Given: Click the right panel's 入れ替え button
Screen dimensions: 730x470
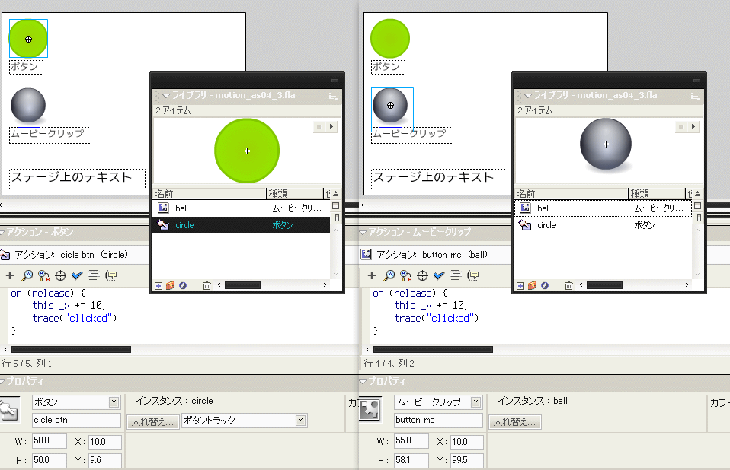Looking at the screenshot, I should pyautogui.click(x=514, y=420).
